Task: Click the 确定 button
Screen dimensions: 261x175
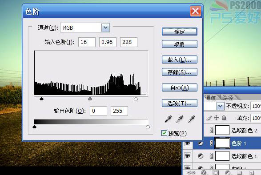Action: point(180,32)
